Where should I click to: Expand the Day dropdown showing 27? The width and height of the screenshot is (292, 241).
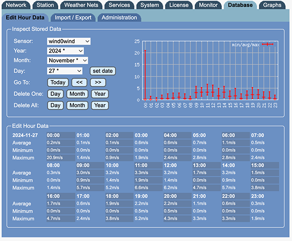pyautogui.click(x=65, y=71)
